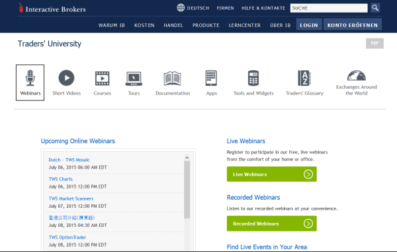Click the Upcoming Online Webinars heading
Image resolution: width=397 pixels, height=252 pixels.
(77, 141)
